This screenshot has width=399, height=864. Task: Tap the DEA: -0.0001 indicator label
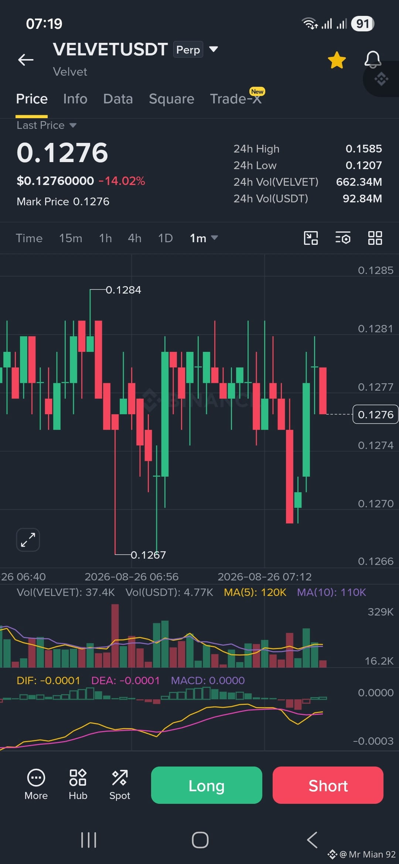click(125, 680)
